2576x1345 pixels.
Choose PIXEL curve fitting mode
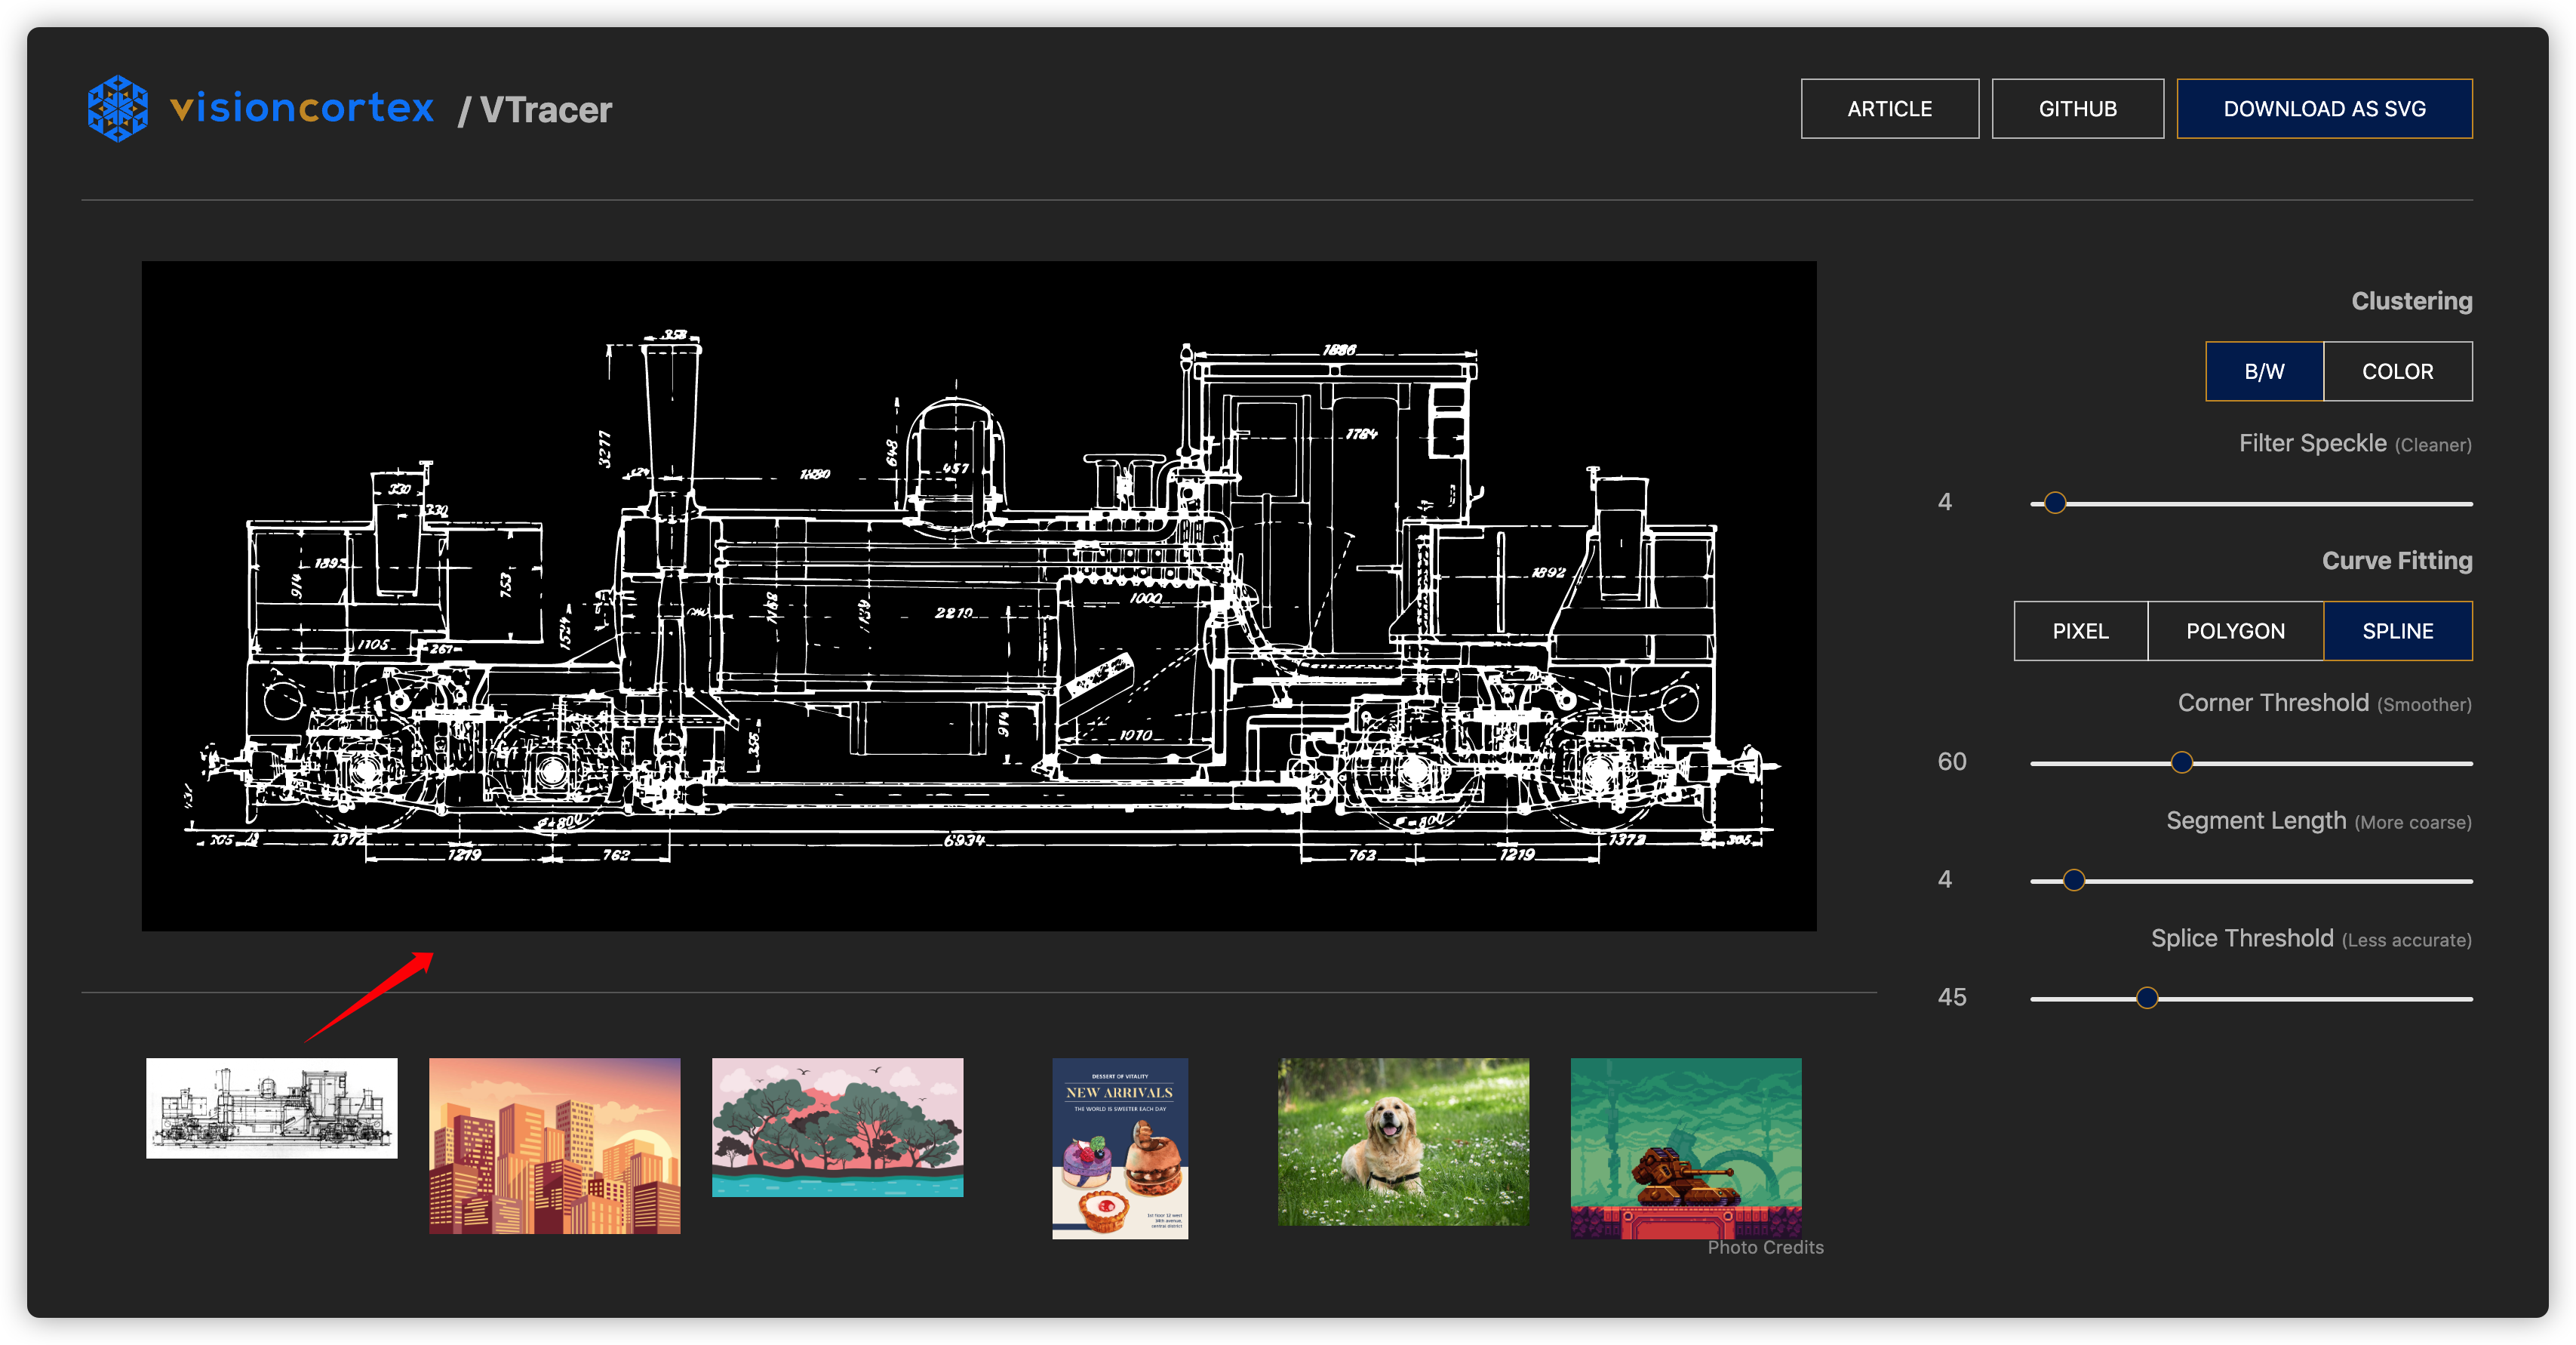[x=2080, y=631]
